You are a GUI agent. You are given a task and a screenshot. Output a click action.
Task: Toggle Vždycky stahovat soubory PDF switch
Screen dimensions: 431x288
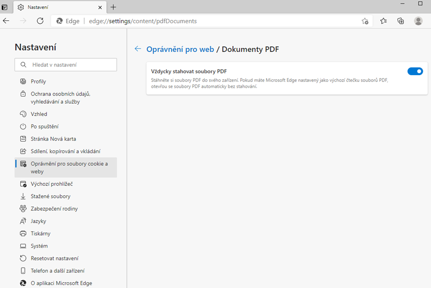coord(415,71)
